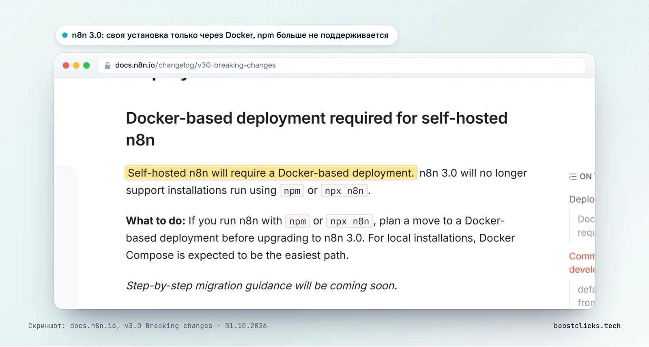Viewport: 649px width, 347px height.
Task: Open the red 'Comm…' entry in the page outline
Action: coord(582,263)
